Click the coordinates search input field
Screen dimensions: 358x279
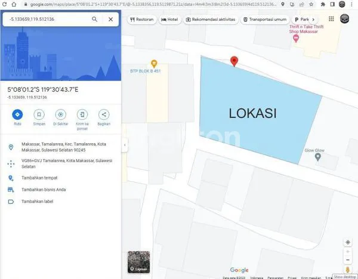49,19
